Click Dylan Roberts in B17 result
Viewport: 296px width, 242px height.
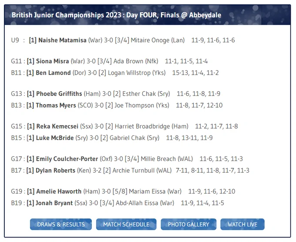tap(55, 170)
